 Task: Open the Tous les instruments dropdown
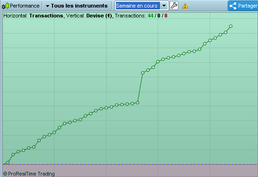pos(77,6)
